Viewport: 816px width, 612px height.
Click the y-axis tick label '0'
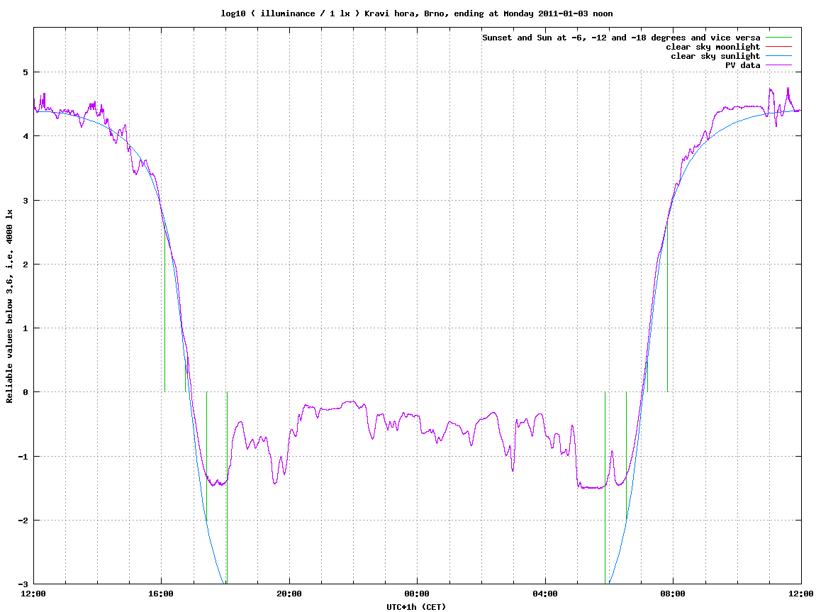(26, 392)
